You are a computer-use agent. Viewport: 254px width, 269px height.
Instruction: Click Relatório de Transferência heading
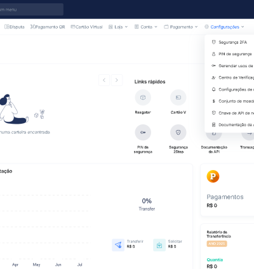219,234
